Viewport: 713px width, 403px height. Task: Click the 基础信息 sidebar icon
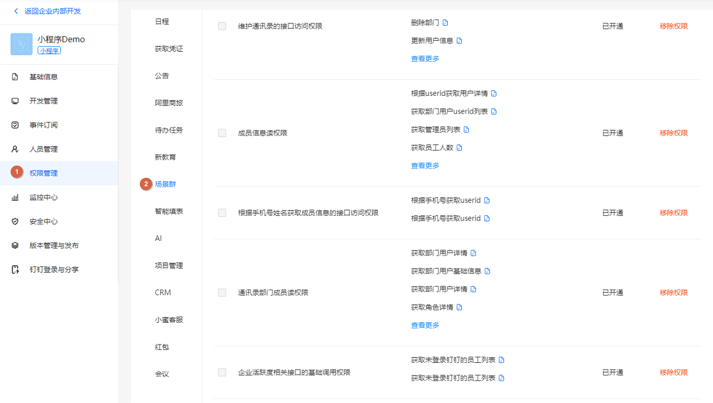click(x=15, y=77)
